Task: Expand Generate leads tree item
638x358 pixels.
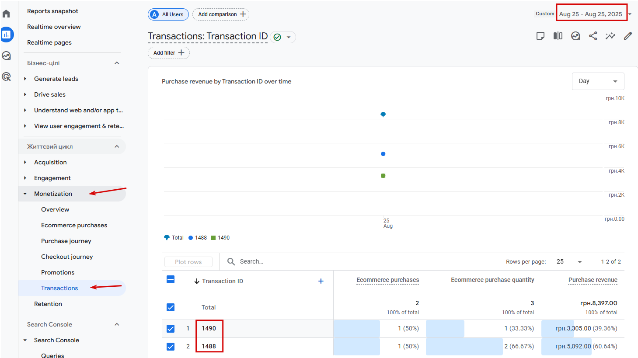Action: click(25, 79)
